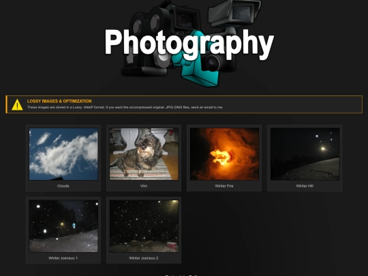Click the "Viivi" caption text

click(144, 186)
